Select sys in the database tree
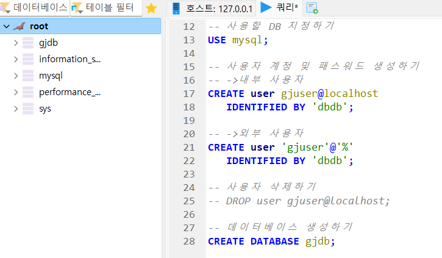Screen dimensions: 442x258 pyautogui.click(x=45, y=109)
